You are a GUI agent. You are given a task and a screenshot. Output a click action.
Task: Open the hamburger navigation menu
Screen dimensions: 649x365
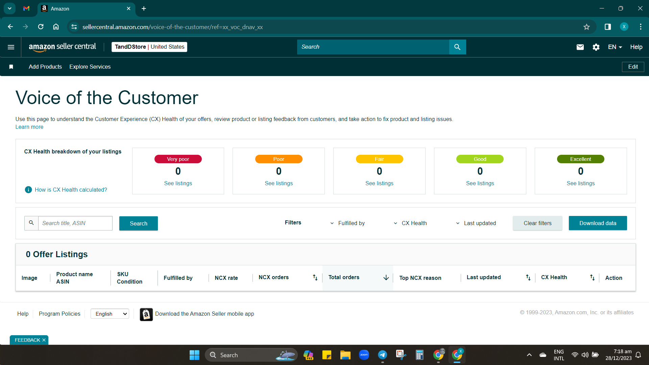tap(11, 47)
